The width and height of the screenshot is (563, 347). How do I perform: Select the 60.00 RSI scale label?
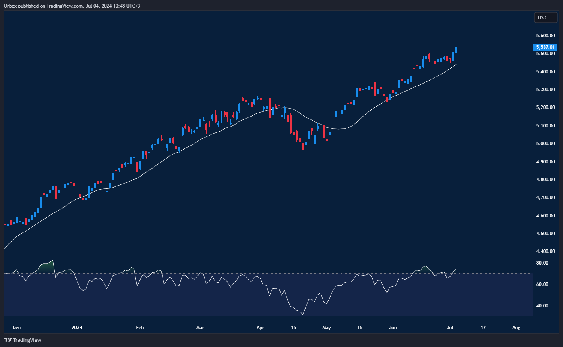542,284
